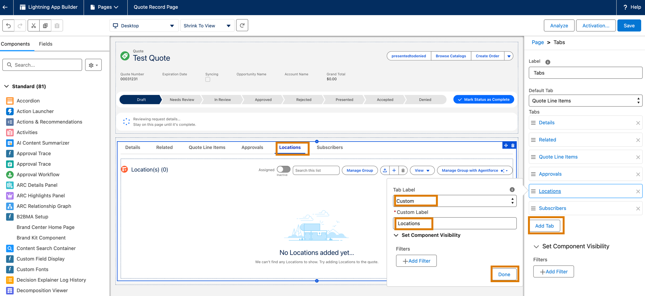Click the move icon on Tabs component

pyautogui.click(x=506, y=145)
